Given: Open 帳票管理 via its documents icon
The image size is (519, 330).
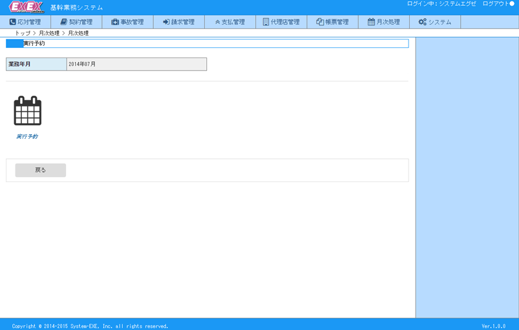Looking at the screenshot, I should (320, 22).
